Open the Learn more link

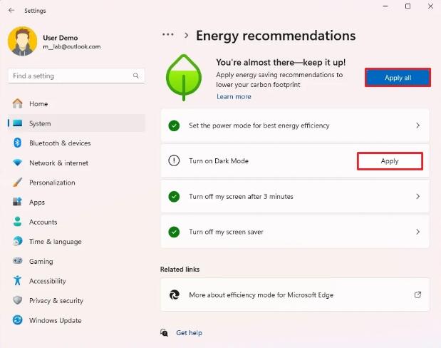coord(234,96)
